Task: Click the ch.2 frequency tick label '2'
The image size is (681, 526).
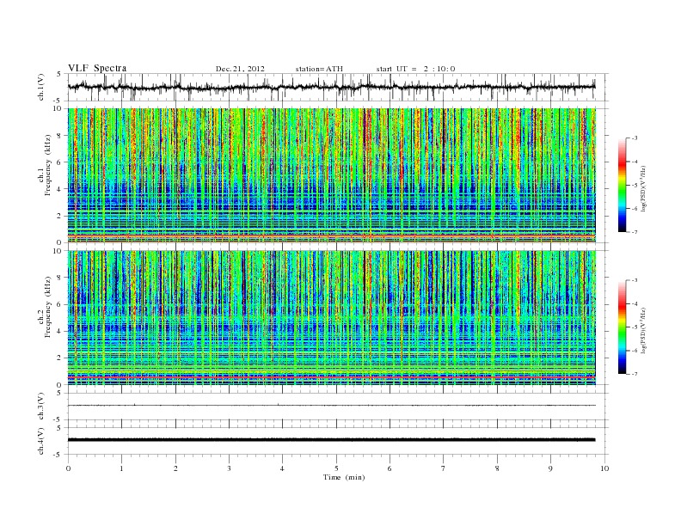Action: (x=60, y=358)
